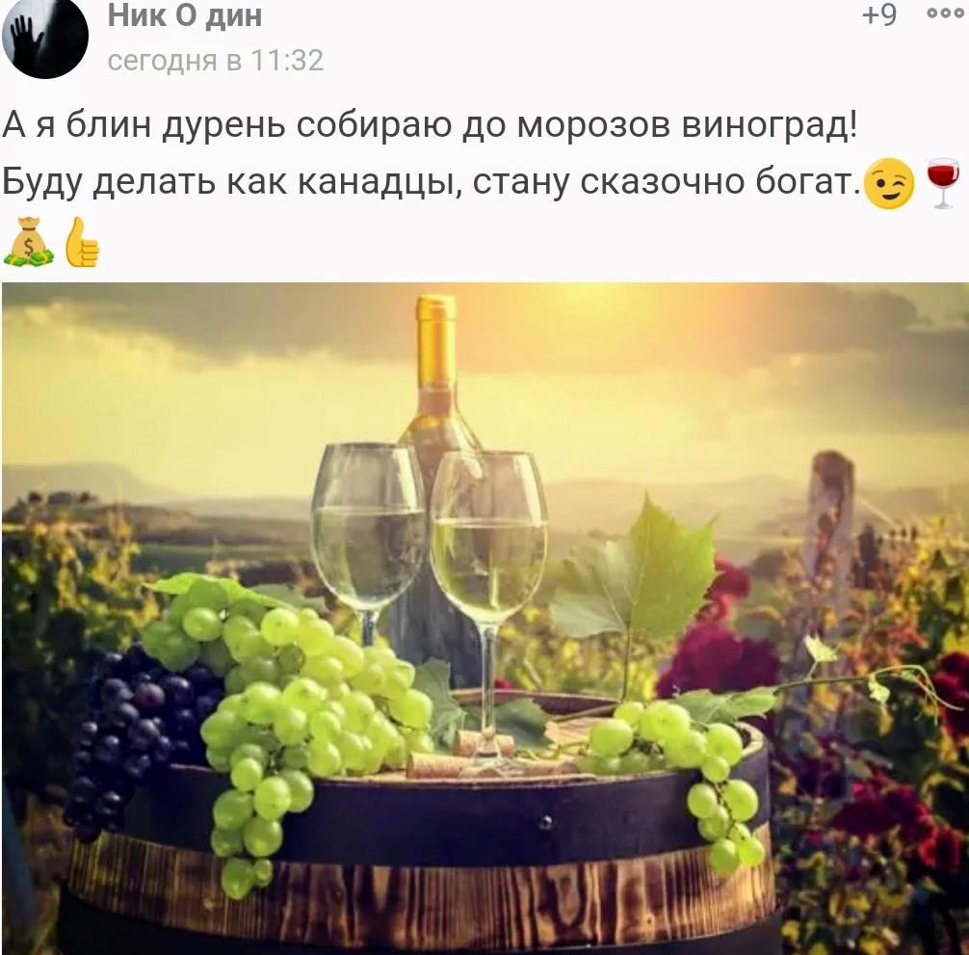Image resolution: width=969 pixels, height=955 pixels.
Task: Click the +9 rating counter
Action: pyautogui.click(x=879, y=14)
